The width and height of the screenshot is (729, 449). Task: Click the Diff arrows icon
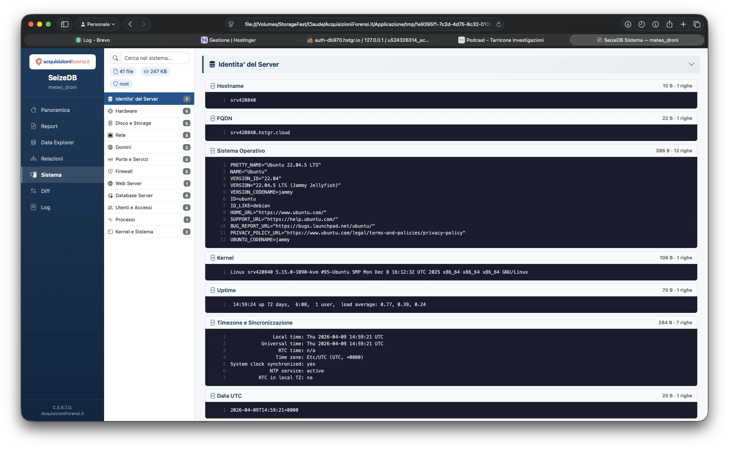tap(34, 191)
